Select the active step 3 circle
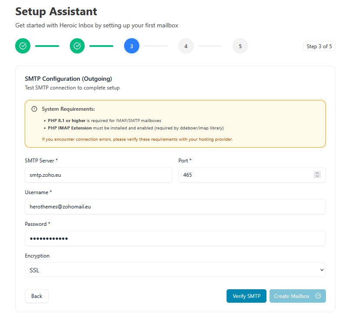The image size is (355, 324). (x=131, y=46)
